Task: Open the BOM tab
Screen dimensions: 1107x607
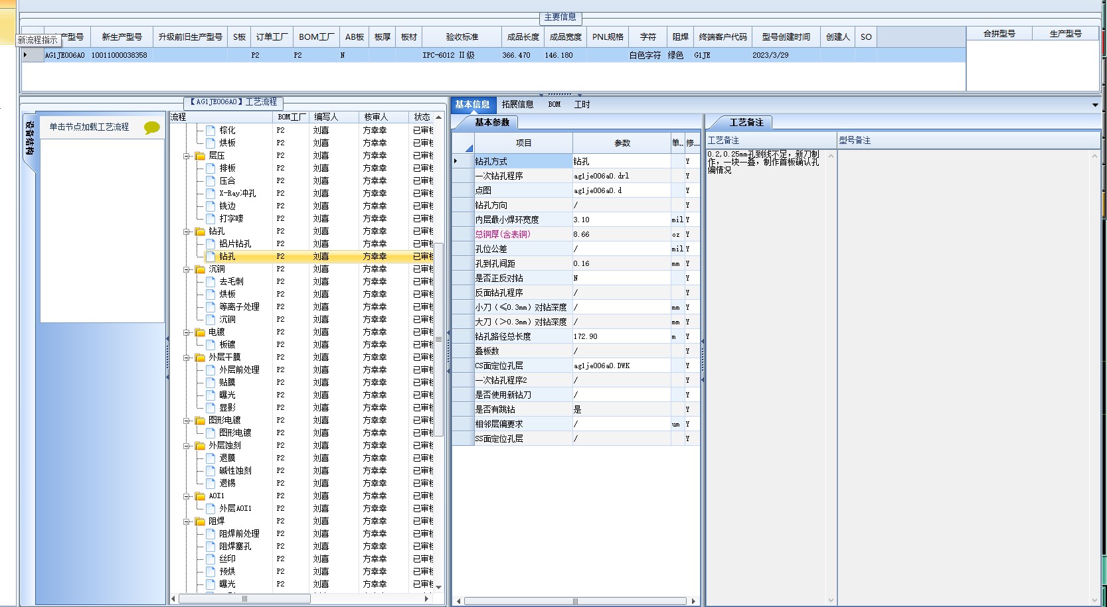Action: tap(554, 104)
